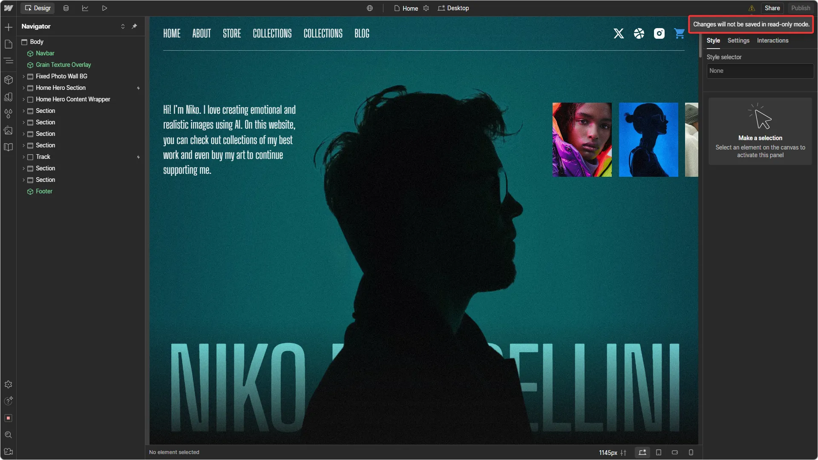Image resolution: width=818 pixels, height=460 pixels.
Task: Select the Body element in Navigator
Action: 37,42
